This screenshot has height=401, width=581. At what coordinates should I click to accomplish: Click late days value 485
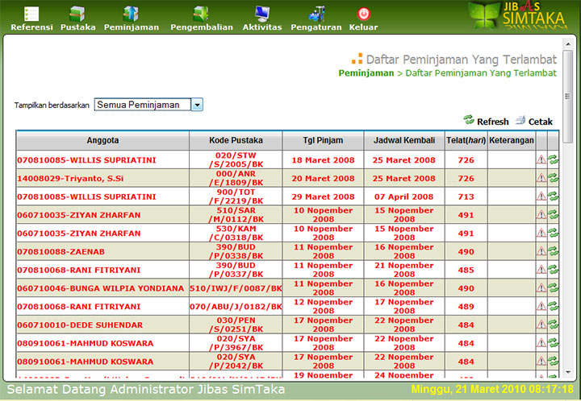[466, 270]
